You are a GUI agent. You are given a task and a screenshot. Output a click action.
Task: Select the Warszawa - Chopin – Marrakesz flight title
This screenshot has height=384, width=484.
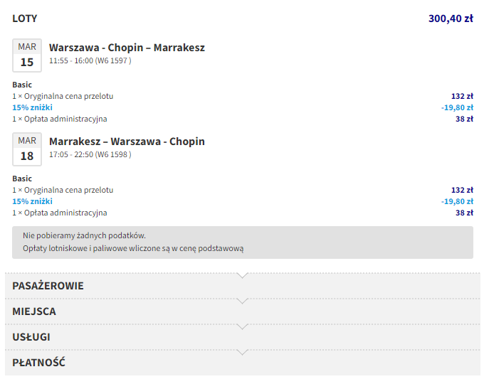[x=127, y=48]
